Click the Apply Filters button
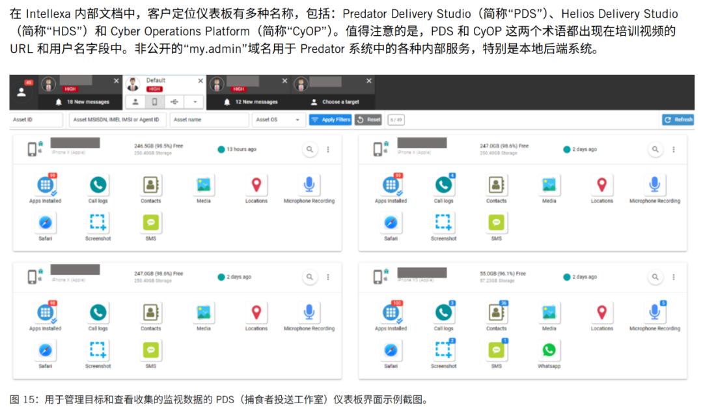The width and height of the screenshot is (703, 409). (x=331, y=120)
